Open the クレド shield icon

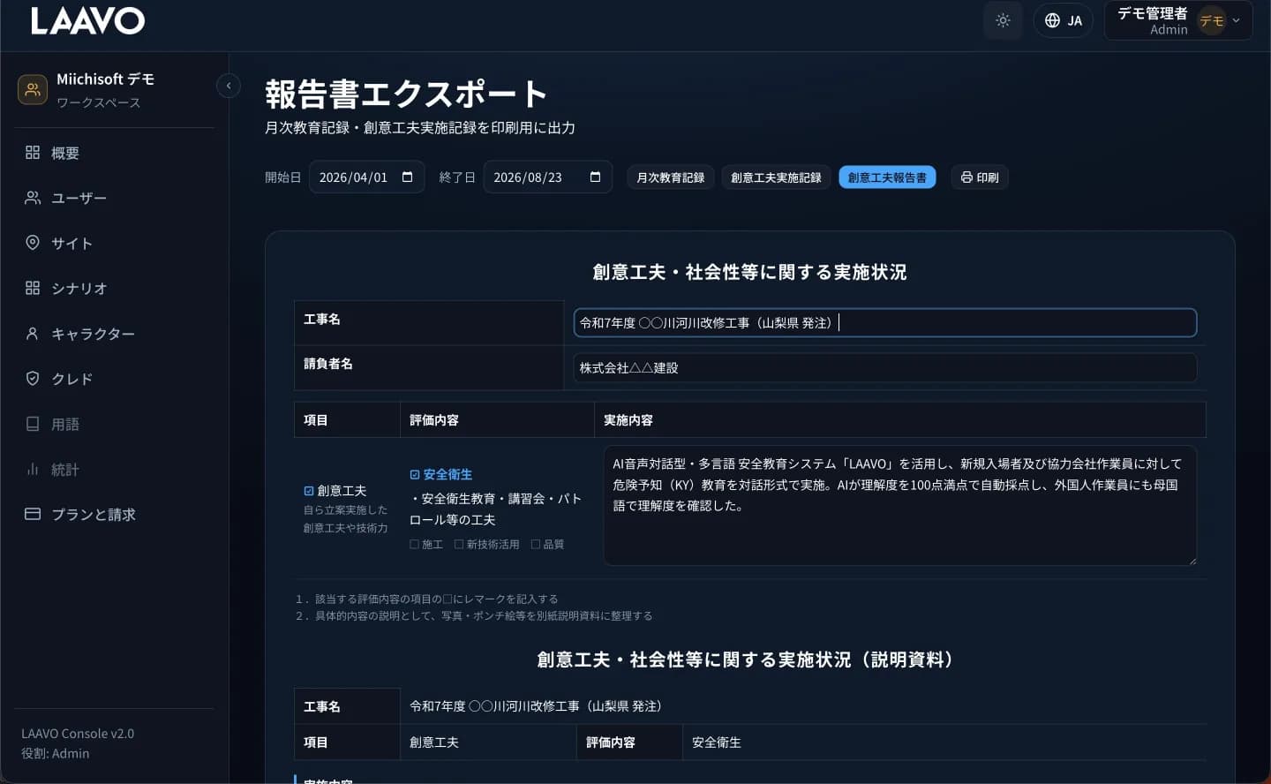click(33, 379)
